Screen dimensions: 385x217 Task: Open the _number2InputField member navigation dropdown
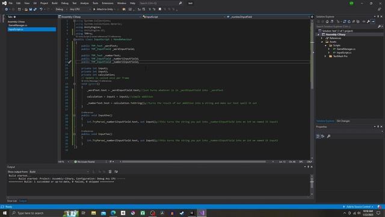click(x=268, y=17)
